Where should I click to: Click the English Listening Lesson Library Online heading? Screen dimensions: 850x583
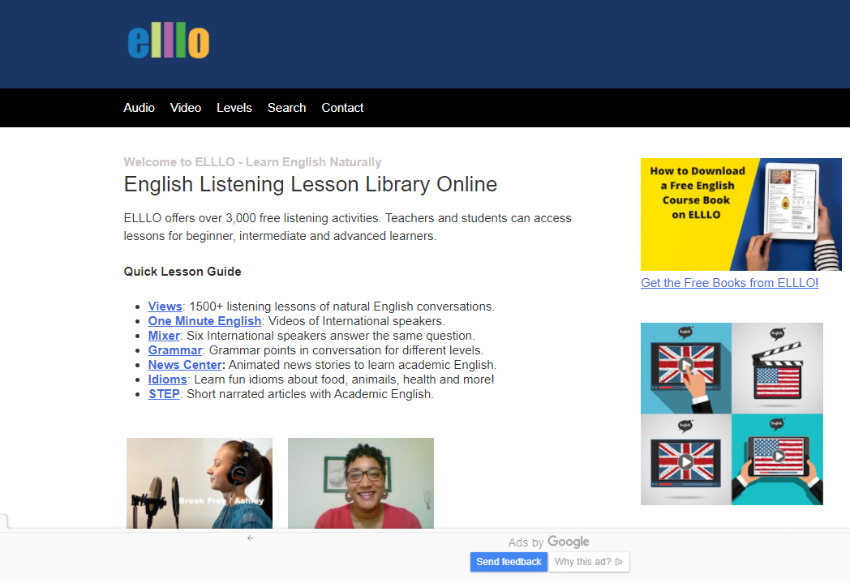[310, 184]
